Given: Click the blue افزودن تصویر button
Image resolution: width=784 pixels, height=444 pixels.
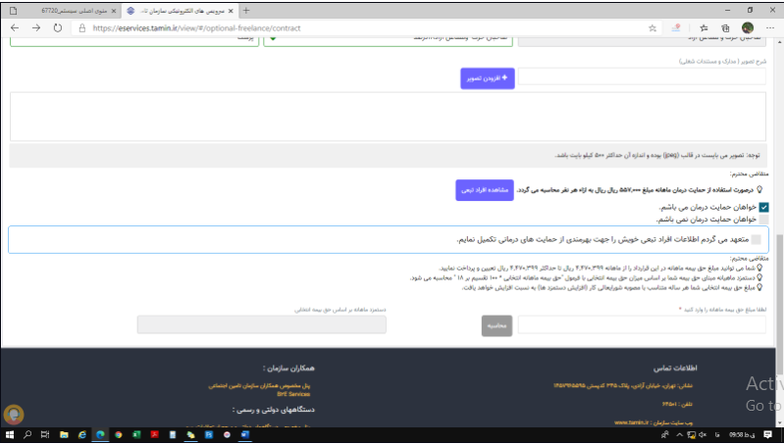Looking at the screenshot, I should pyautogui.click(x=488, y=78).
